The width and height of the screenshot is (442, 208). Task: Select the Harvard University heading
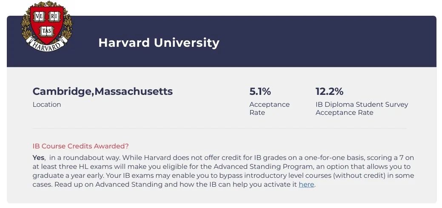pyautogui.click(x=159, y=43)
